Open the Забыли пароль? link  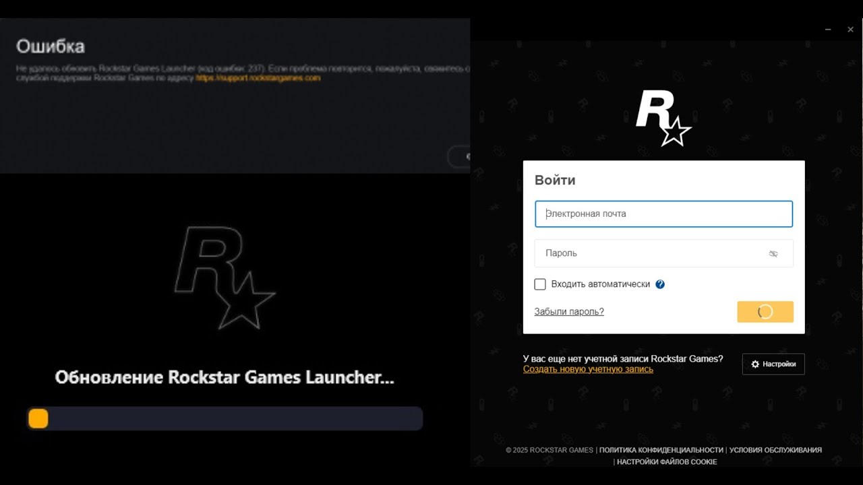(x=569, y=311)
